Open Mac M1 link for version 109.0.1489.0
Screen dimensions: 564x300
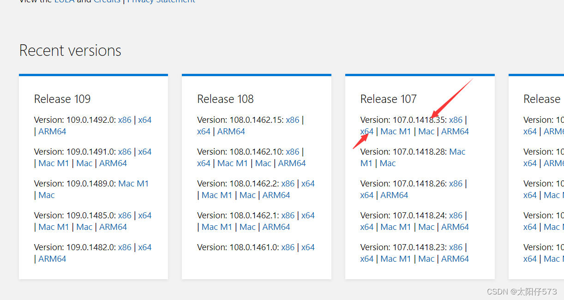[x=133, y=184]
